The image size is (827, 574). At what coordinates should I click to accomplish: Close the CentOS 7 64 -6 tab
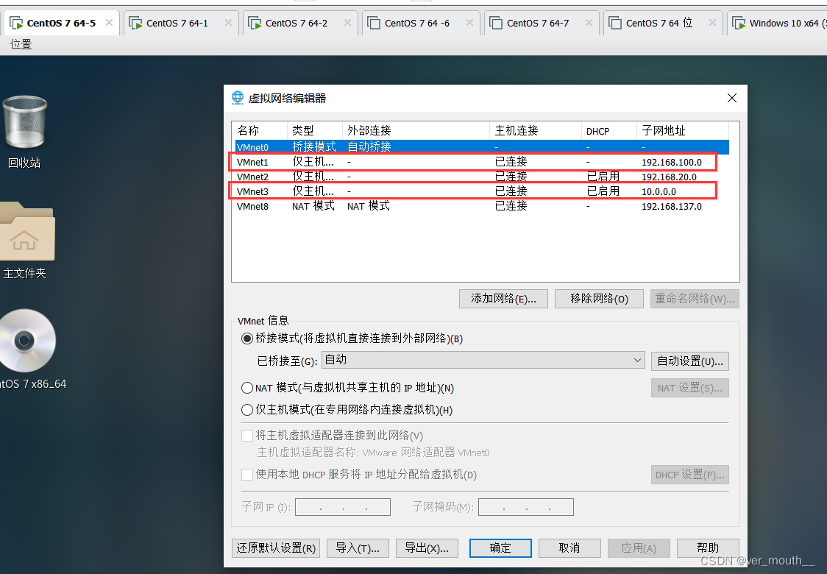point(469,23)
